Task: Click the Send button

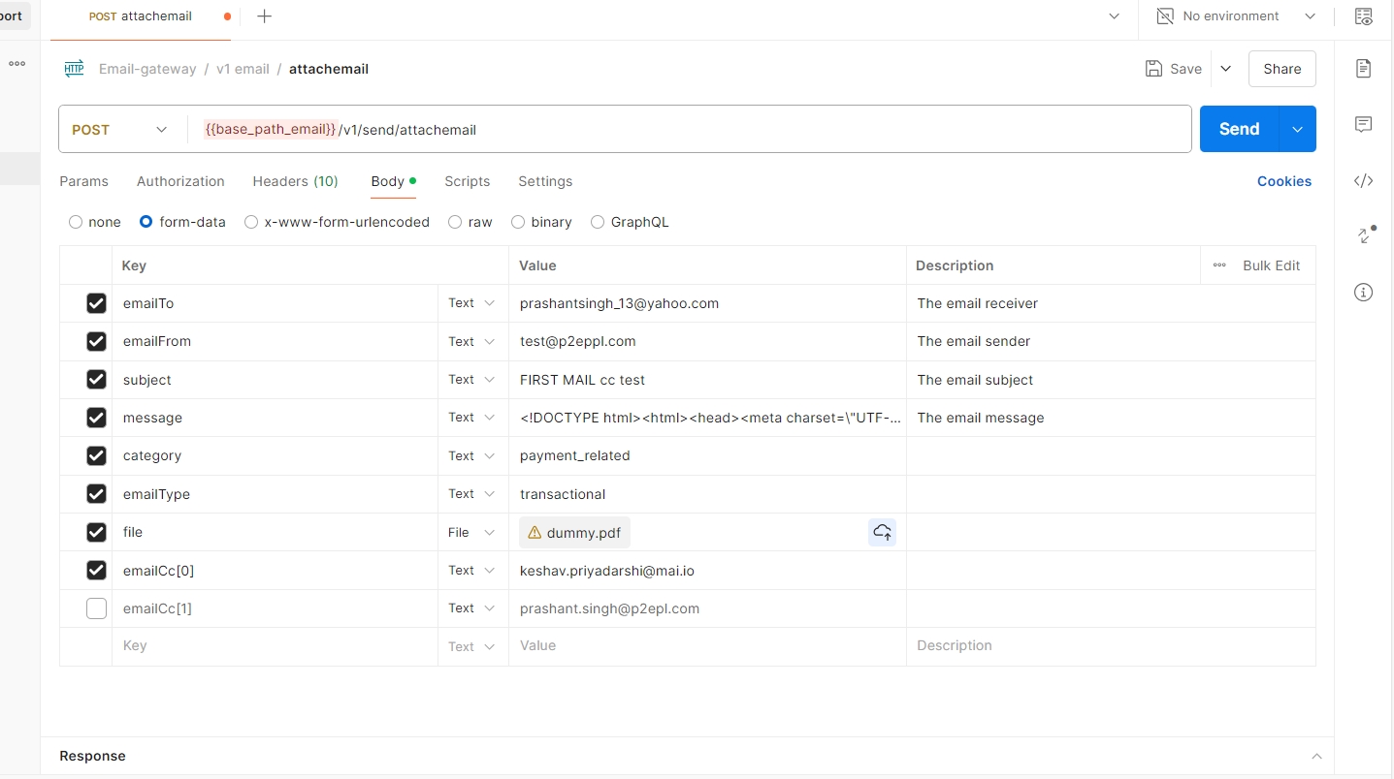Action: coord(1239,129)
